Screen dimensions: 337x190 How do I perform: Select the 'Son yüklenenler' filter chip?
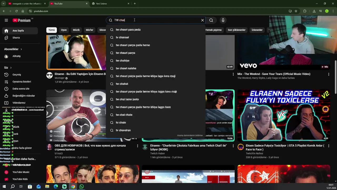pos(237,30)
